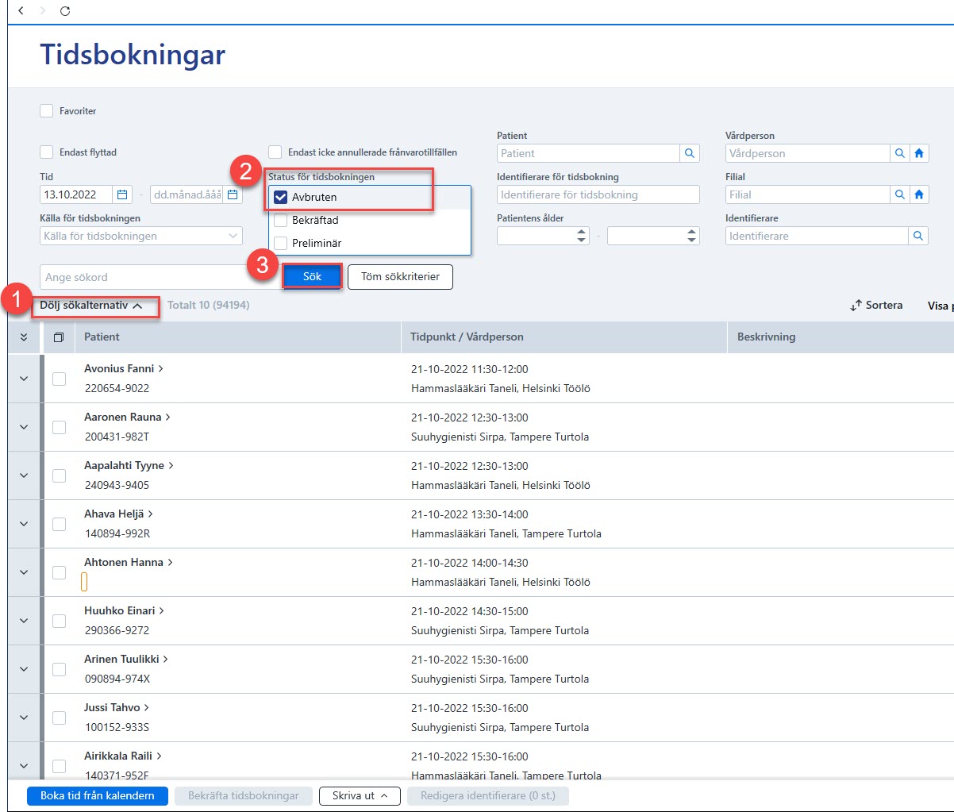The height and width of the screenshot is (812, 954).
Task: Select the checkbox for Aapalahti Tyyne
Action: point(59,475)
